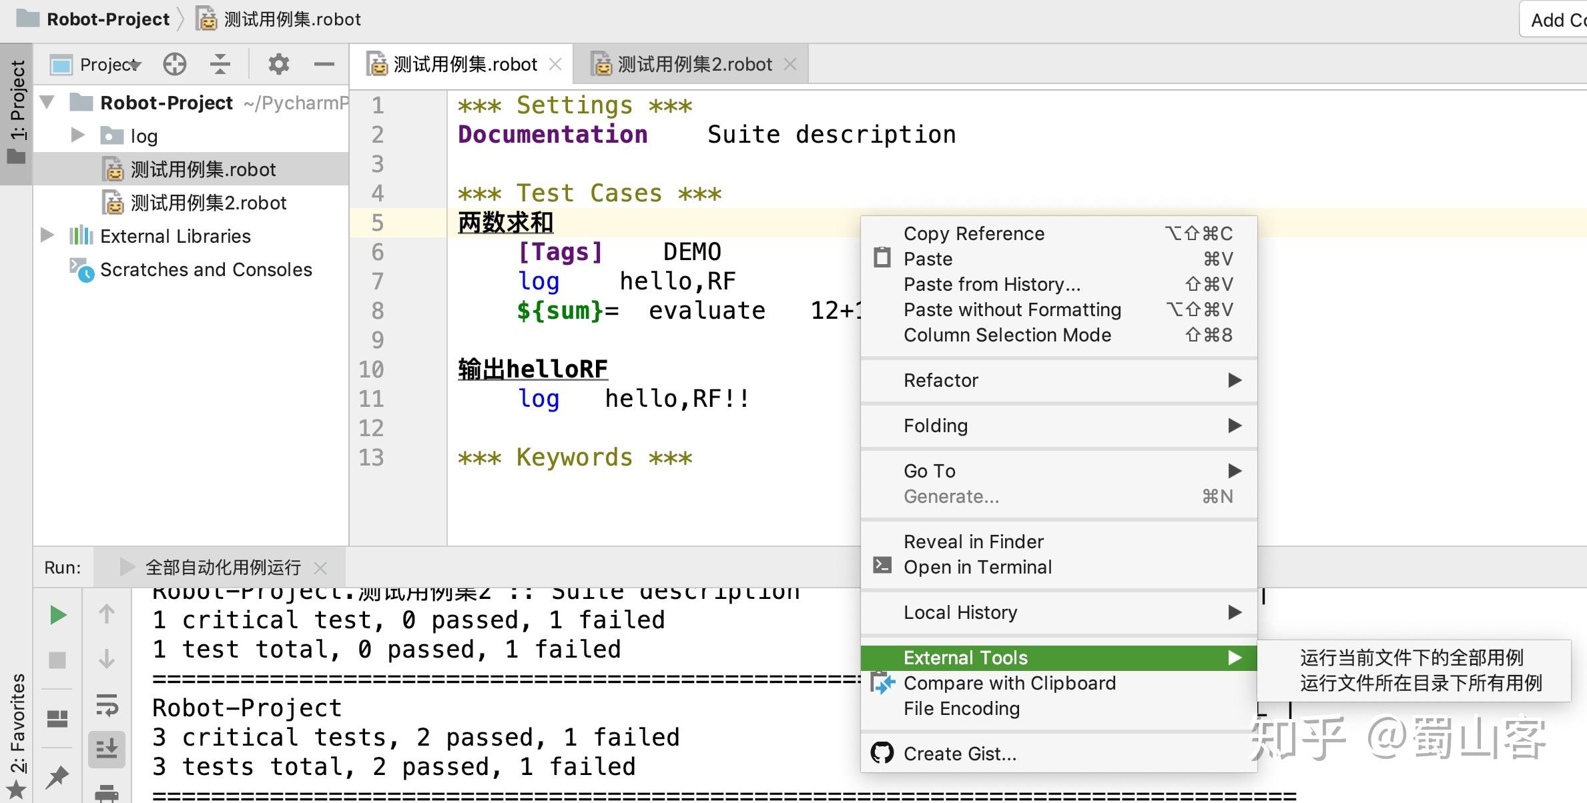1587x803 pixels.
Task: Click the print icon in Run toolbar
Action: (x=107, y=793)
